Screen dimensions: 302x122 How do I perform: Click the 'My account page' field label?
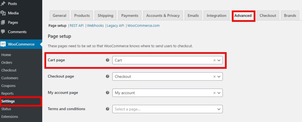(63, 93)
